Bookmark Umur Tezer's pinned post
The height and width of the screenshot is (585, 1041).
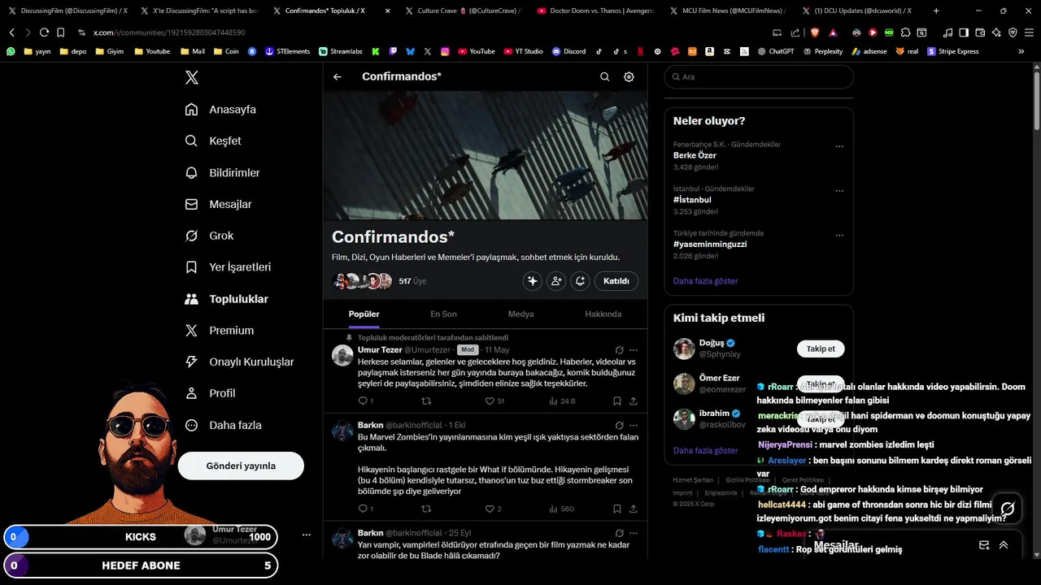point(617,401)
